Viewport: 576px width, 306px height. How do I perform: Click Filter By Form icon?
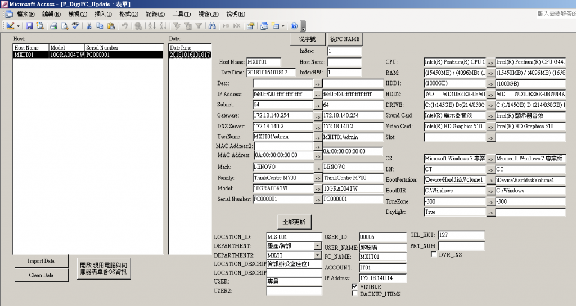coord(188,26)
